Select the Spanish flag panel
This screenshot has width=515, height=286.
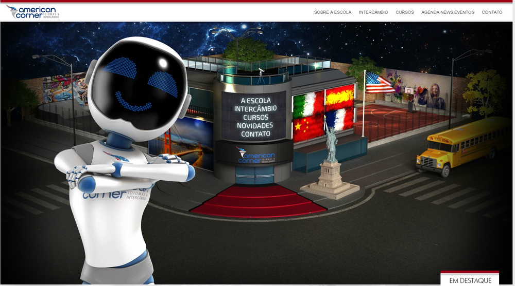coord(339,98)
